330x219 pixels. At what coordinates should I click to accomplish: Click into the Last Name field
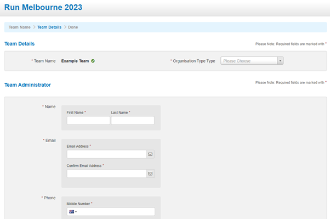click(x=133, y=120)
